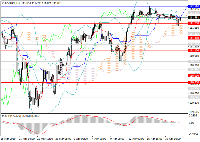This screenshot has height=142, width=200.
Task: Select the USDJPY,H4 chart title text
Action: tap(13, 3)
